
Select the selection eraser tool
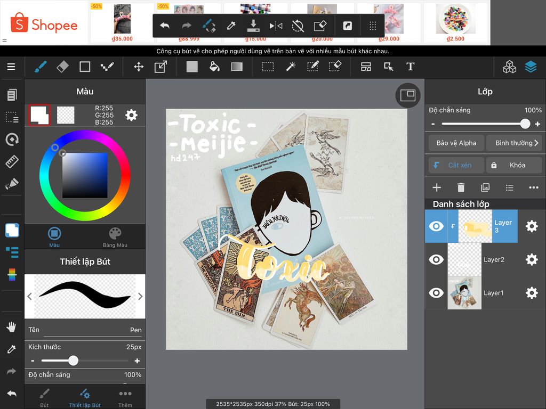point(335,67)
